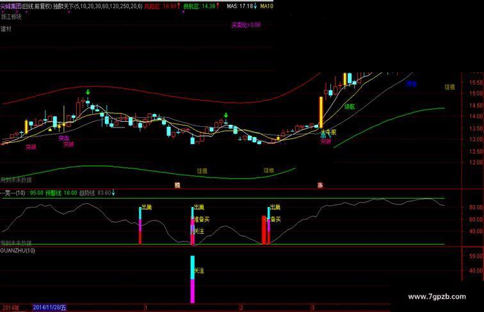Click the 突破 label below 冲击
Image resolution: width=484 pixels, height=312 pixels.
pyautogui.click(x=69, y=144)
